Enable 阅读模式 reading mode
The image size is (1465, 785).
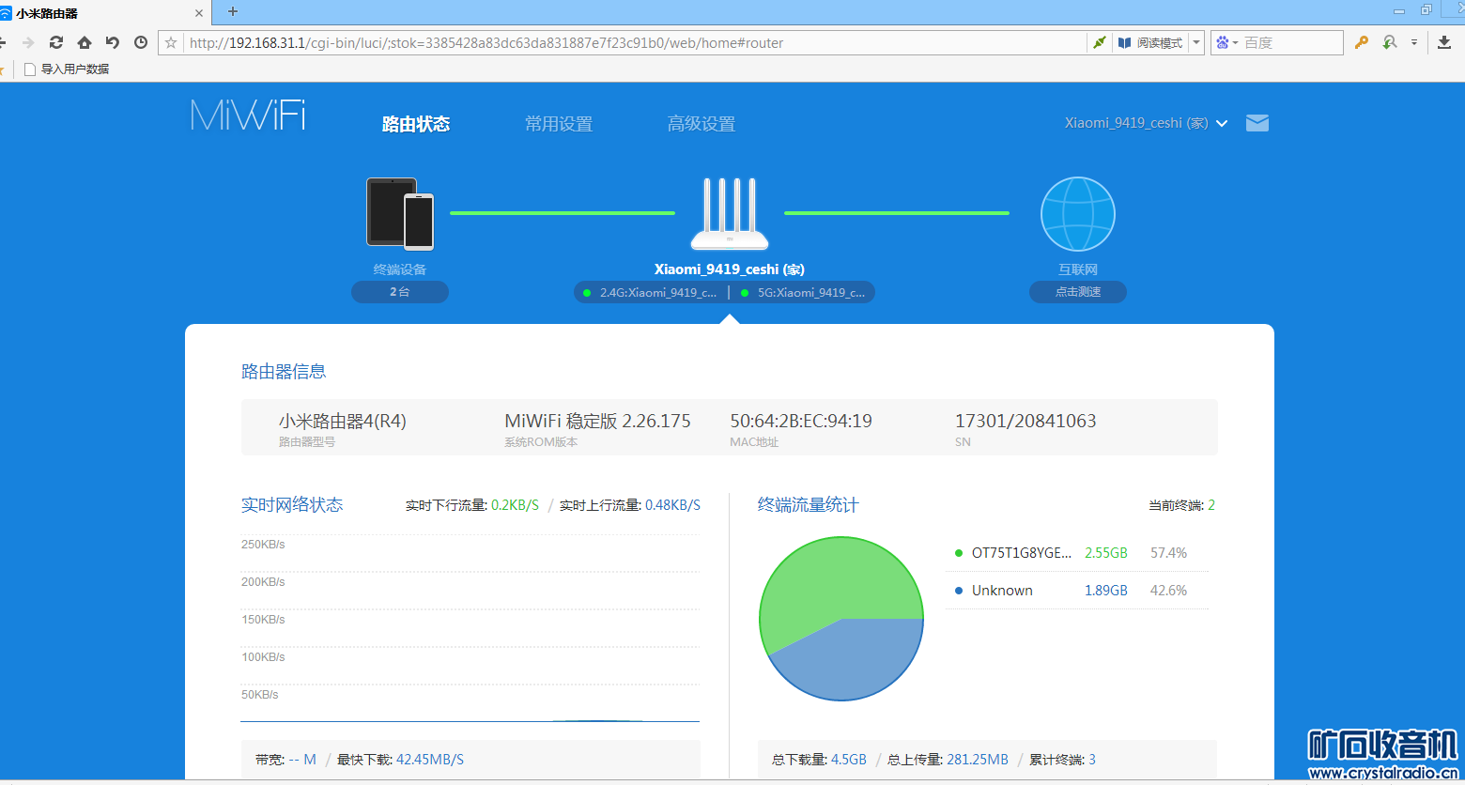[1151, 42]
